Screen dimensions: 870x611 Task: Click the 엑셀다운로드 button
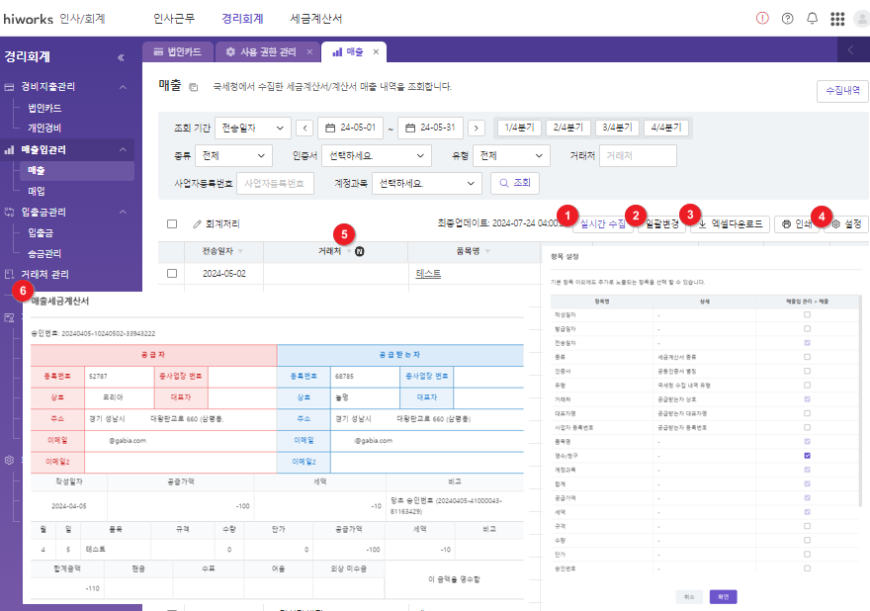(731, 224)
